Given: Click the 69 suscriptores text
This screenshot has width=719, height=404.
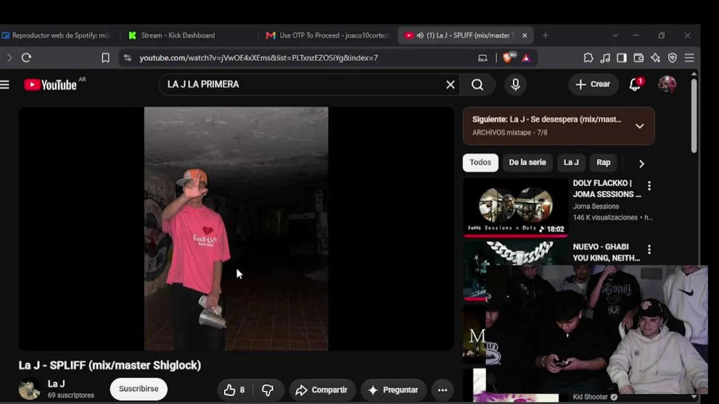Looking at the screenshot, I should (71, 396).
